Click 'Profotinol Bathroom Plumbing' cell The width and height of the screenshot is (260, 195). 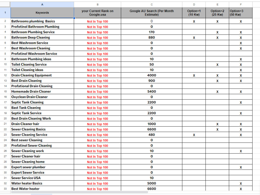pyautogui.click(x=42, y=27)
